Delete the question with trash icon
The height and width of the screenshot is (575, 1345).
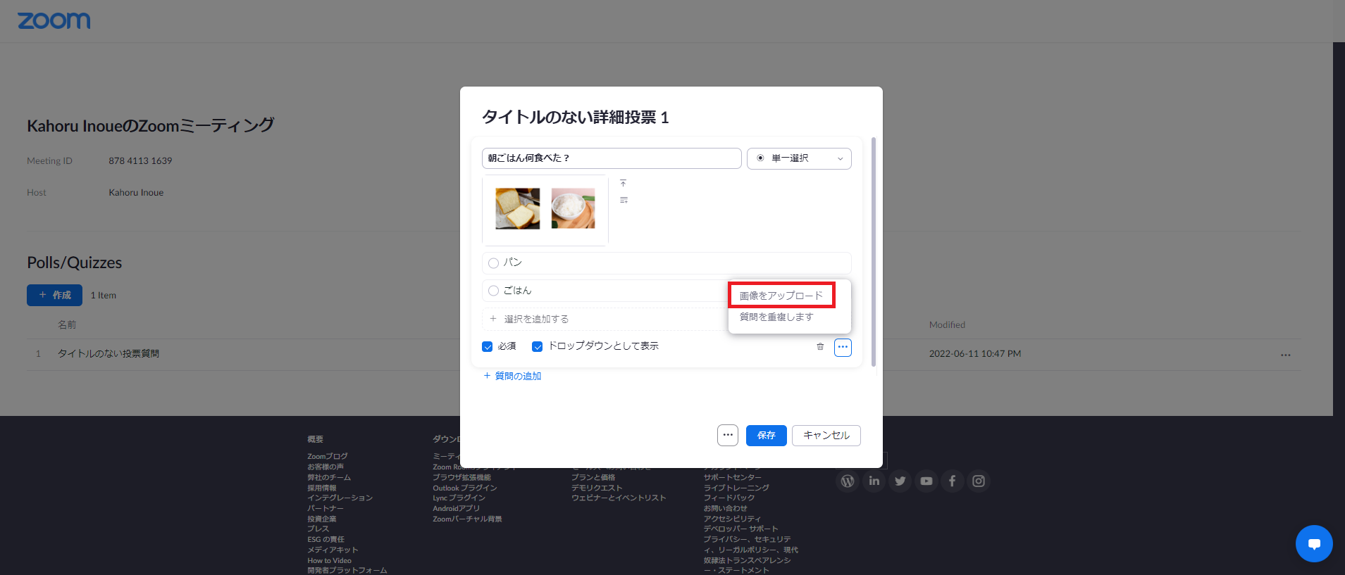click(820, 346)
